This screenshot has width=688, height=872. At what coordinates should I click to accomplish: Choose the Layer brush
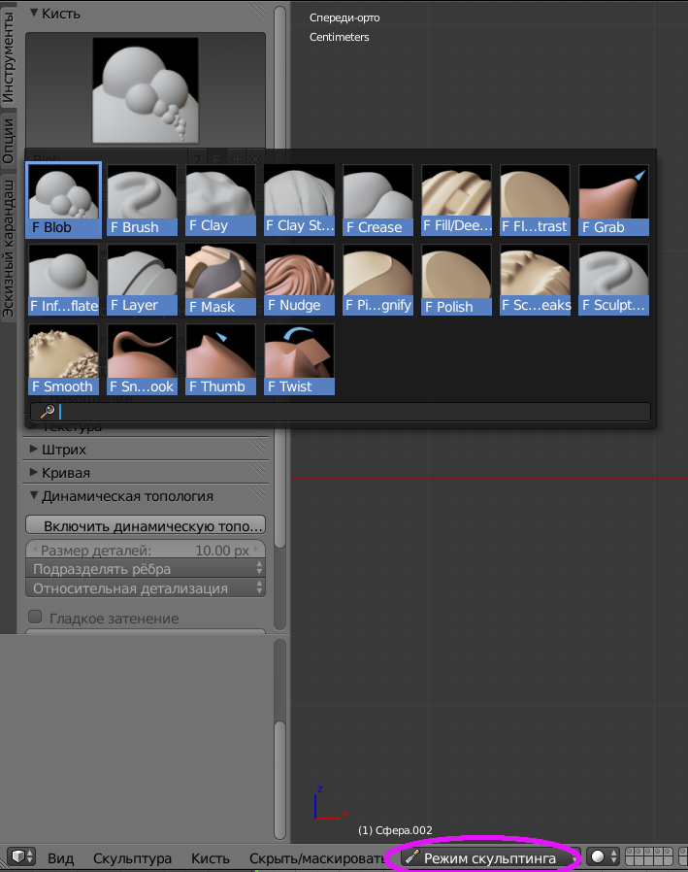[143, 280]
